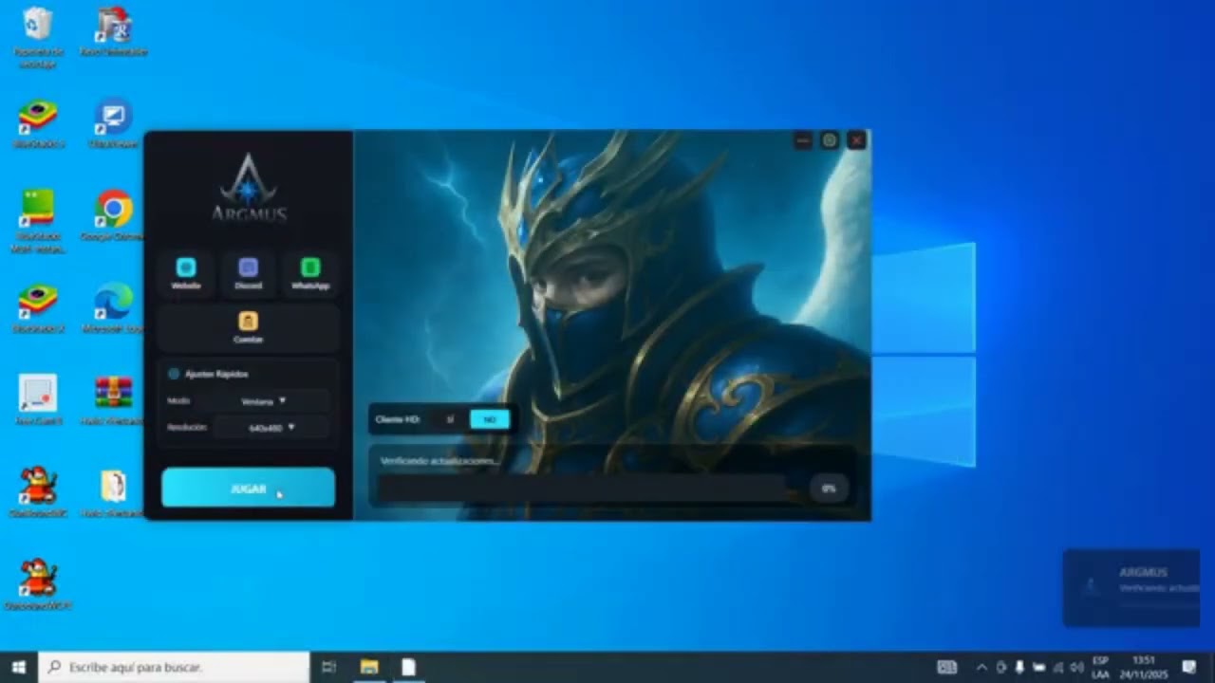The image size is (1215, 683).
Task: Click the 'Resolución' label in quick settings
Action: click(x=187, y=428)
